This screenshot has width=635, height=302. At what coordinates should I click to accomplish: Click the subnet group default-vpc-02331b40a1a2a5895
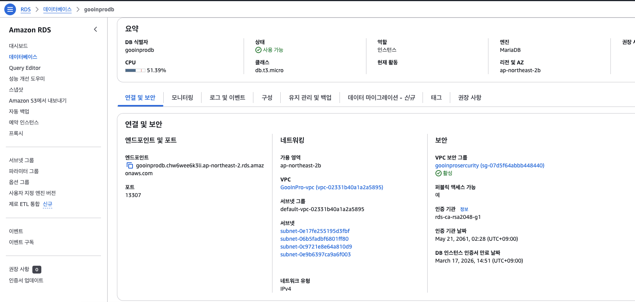pyautogui.click(x=322, y=209)
